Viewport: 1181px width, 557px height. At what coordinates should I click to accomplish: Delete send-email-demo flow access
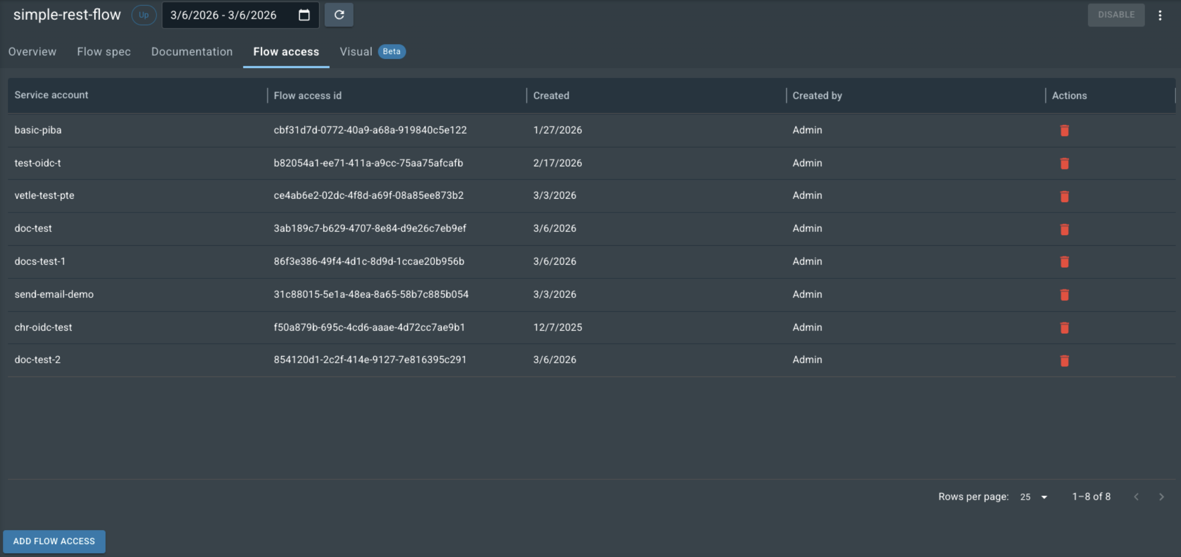1064,295
